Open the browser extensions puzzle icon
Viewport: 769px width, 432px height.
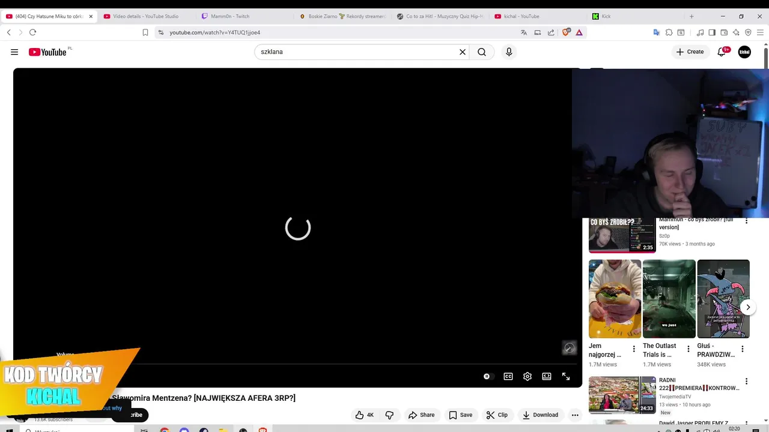[x=669, y=32]
